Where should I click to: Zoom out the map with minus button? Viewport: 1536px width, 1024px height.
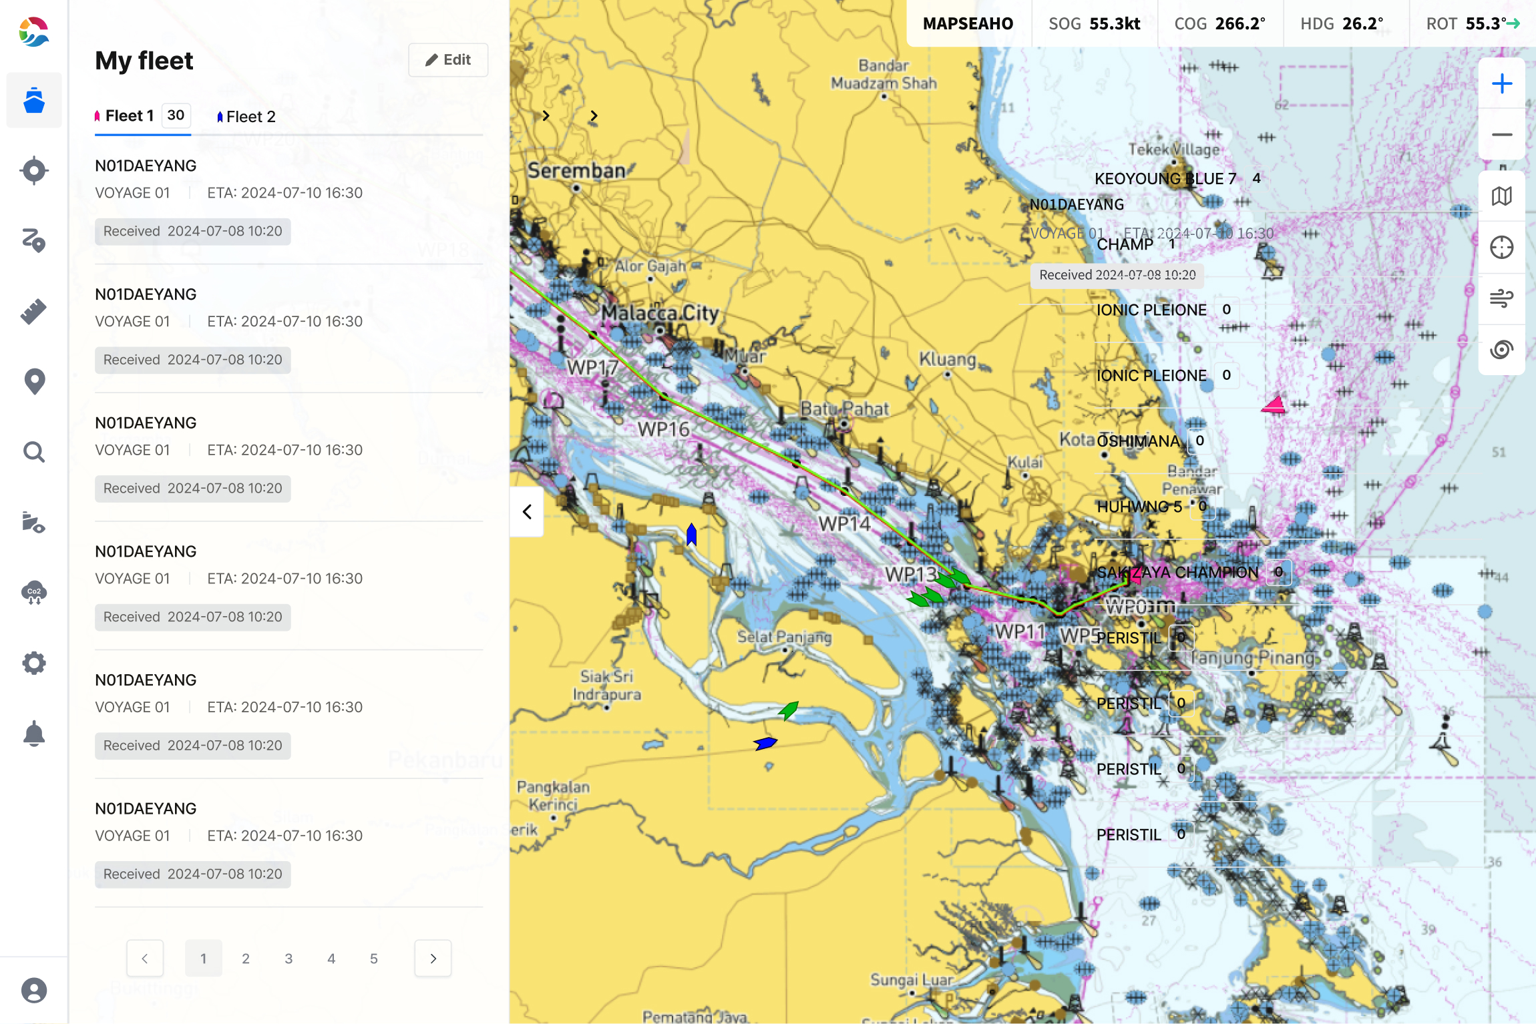[x=1502, y=134]
